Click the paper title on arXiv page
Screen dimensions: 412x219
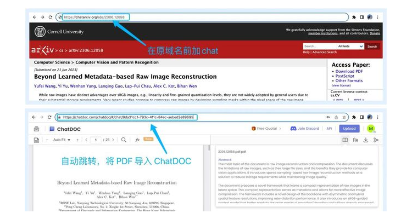tap(125, 77)
